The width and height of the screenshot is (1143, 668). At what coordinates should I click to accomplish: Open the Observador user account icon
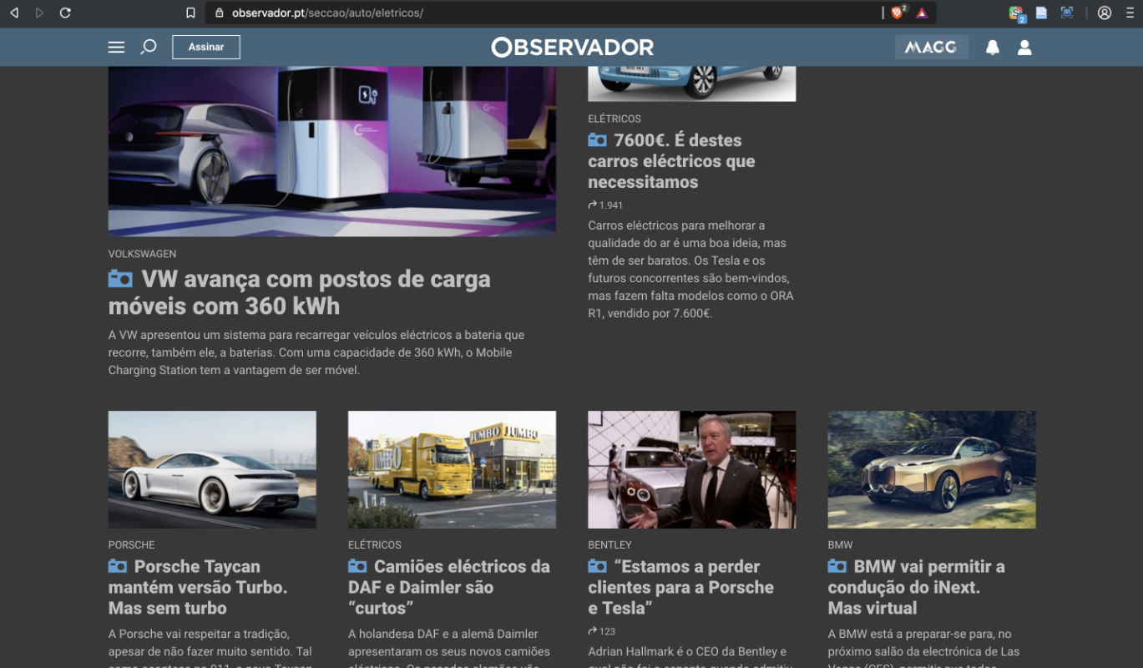tap(1024, 48)
